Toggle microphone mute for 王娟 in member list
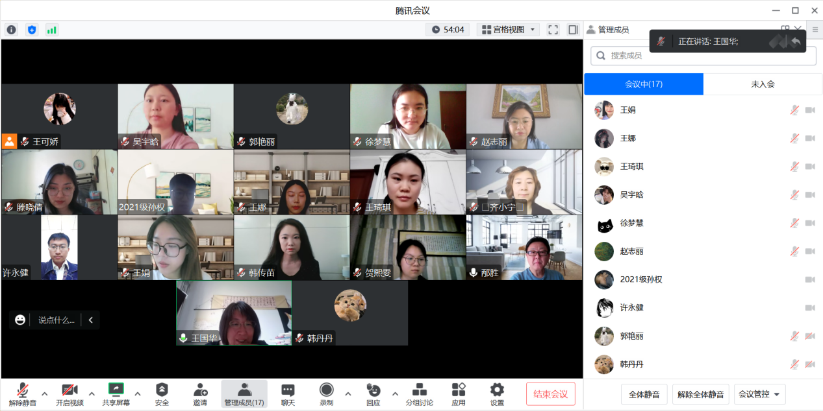This screenshot has height=411, width=823. 794,110
